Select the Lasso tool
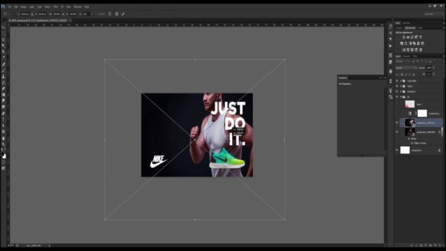 tap(3, 40)
